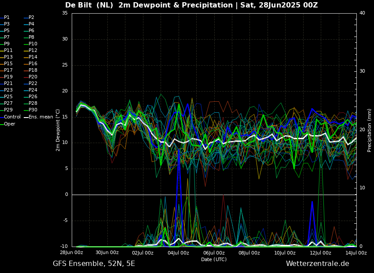Click the P5 legend entry
Screen dimensions: 374x273
click(5, 30)
